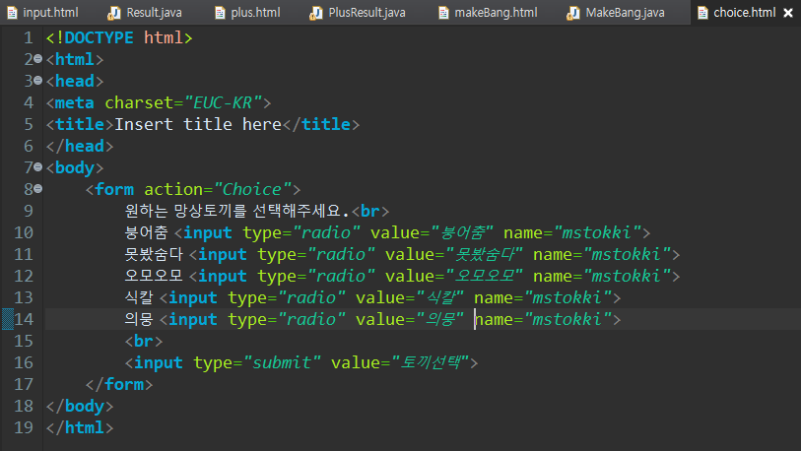The image size is (801, 451).
Task: Click line number 19 in the gutter
Action: click(24, 427)
